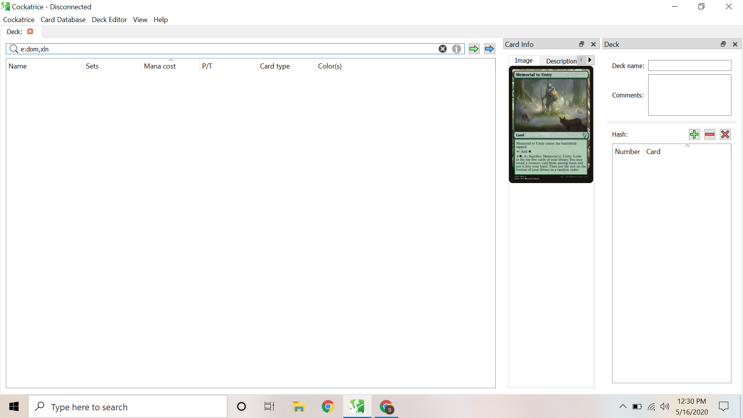Viewport: 743px width, 418px height.
Task: Click the magnifying glass search icon
Action: tap(14, 49)
